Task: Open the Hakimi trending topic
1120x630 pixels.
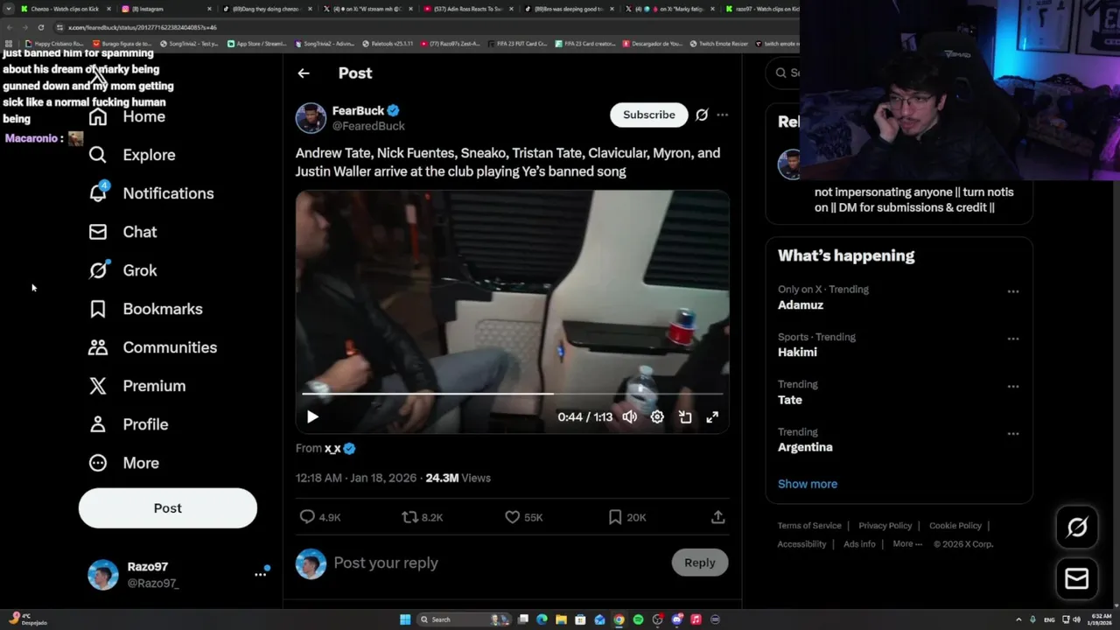Action: (797, 353)
